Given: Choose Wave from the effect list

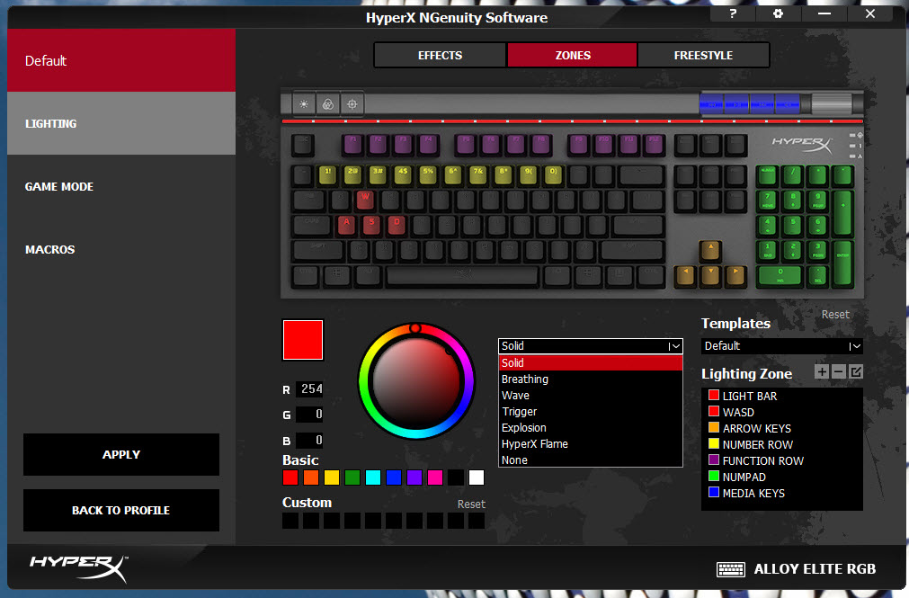Looking at the screenshot, I should click(590, 395).
